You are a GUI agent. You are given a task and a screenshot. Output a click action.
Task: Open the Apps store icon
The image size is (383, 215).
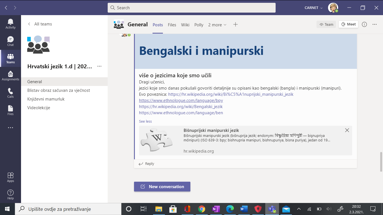click(10, 177)
